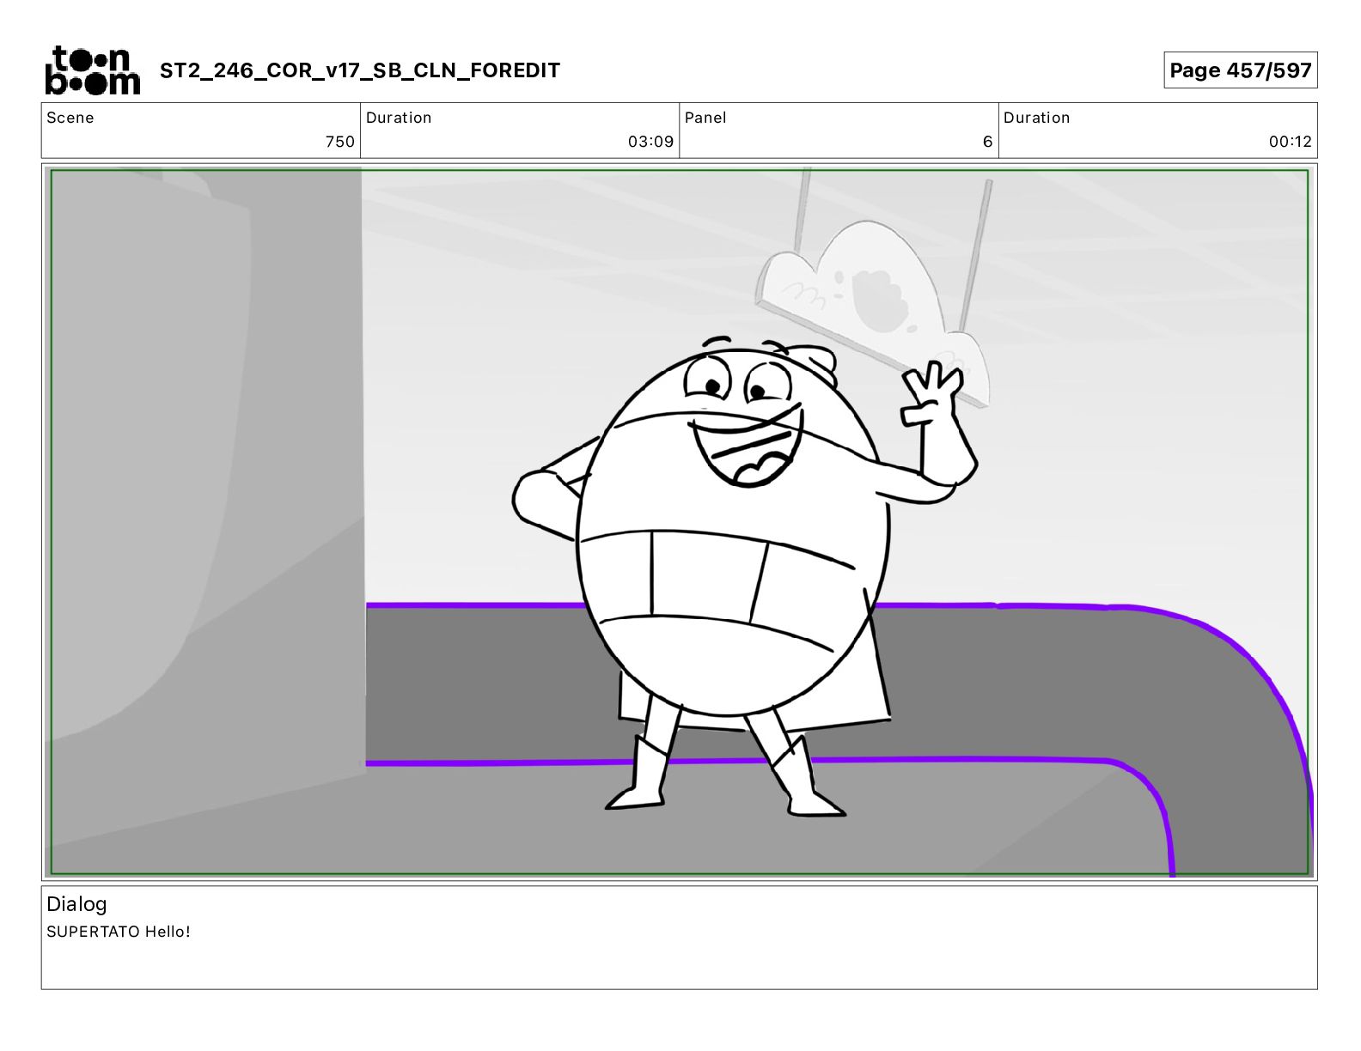The width and height of the screenshot is (1361, 1051).
Task: Click the Panel label
Action: pyautogui.click(x=705, y=118)
